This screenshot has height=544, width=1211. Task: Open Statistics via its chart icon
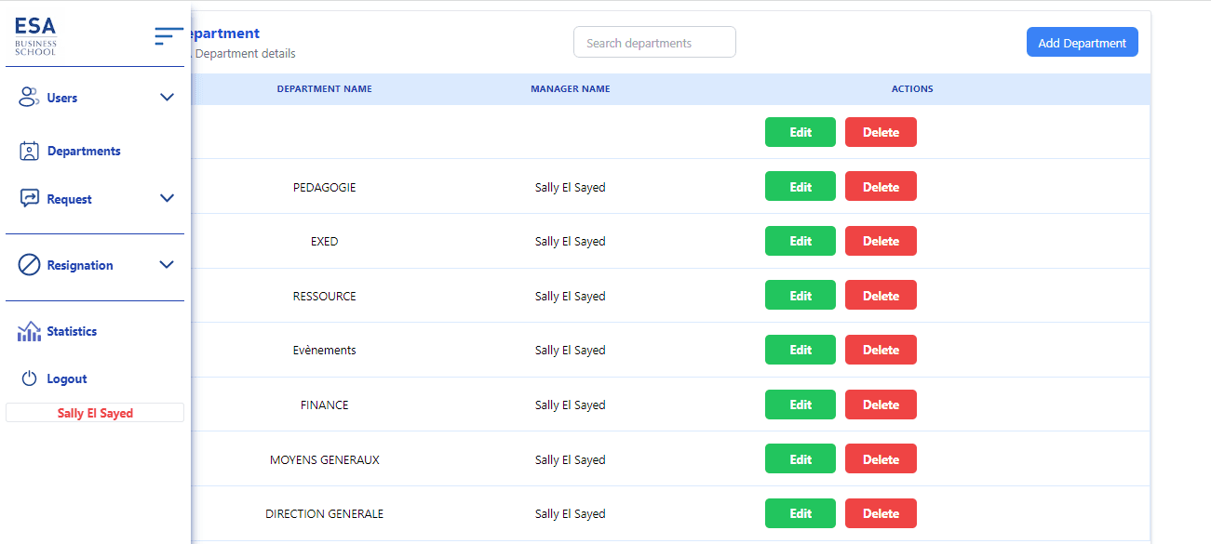pos(28,330)
